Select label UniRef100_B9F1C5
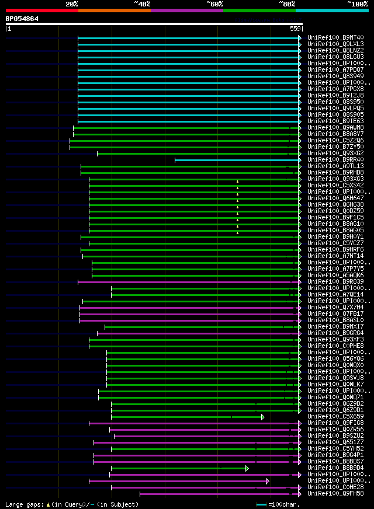Screen dimensions: 374x509 click(335, 218)
